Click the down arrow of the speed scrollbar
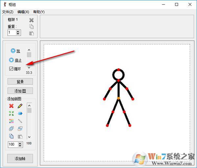 tap(29, 68)
